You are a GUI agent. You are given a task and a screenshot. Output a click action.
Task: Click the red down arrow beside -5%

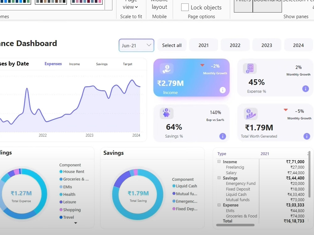(285, 110)
